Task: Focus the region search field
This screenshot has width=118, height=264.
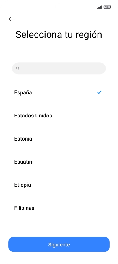Action: point(59,68)
